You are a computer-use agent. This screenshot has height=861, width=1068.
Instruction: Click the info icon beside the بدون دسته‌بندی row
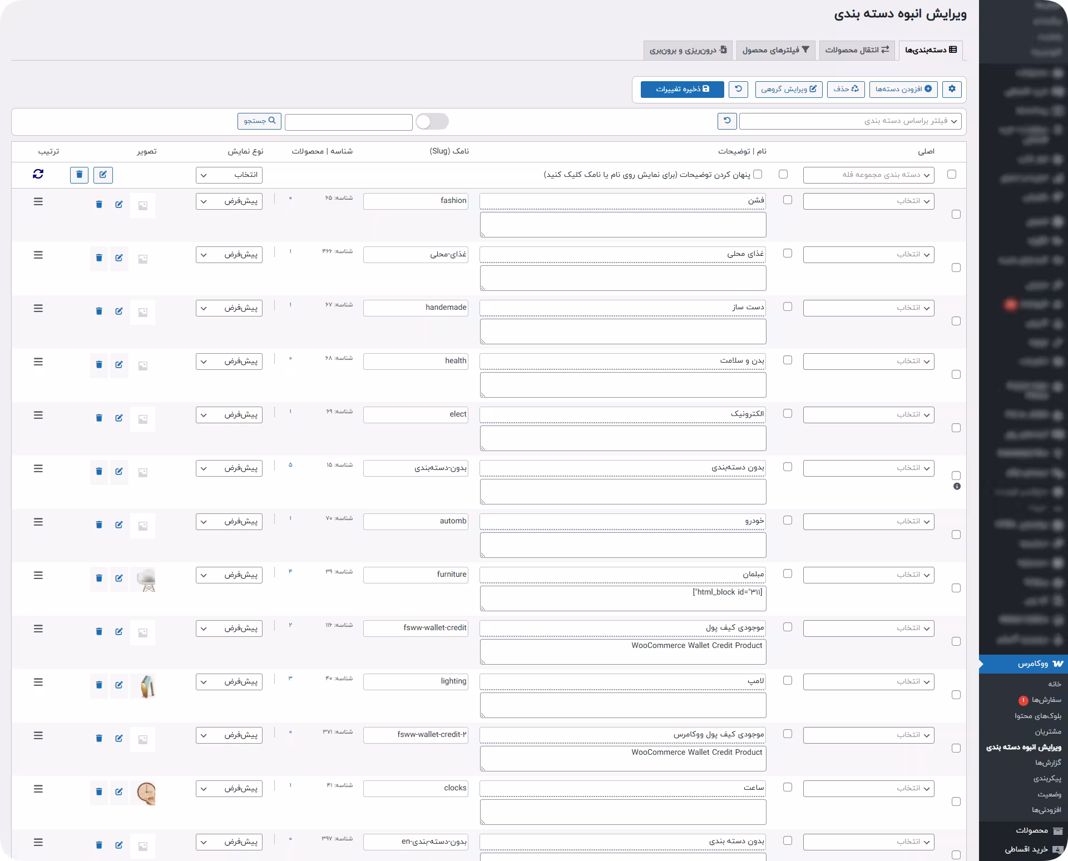(x=957, y=486)
